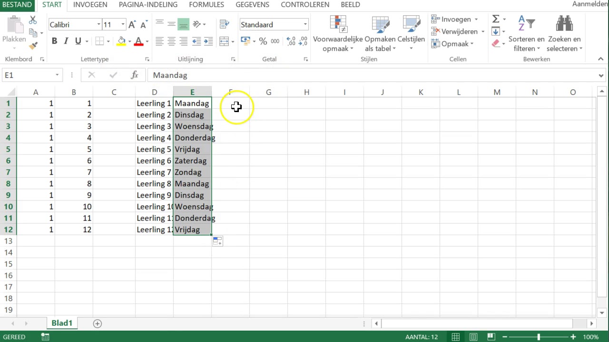The image size is (609, 342).
Task: Click the Copy icon in Klembord
Action: coord(33,33)
